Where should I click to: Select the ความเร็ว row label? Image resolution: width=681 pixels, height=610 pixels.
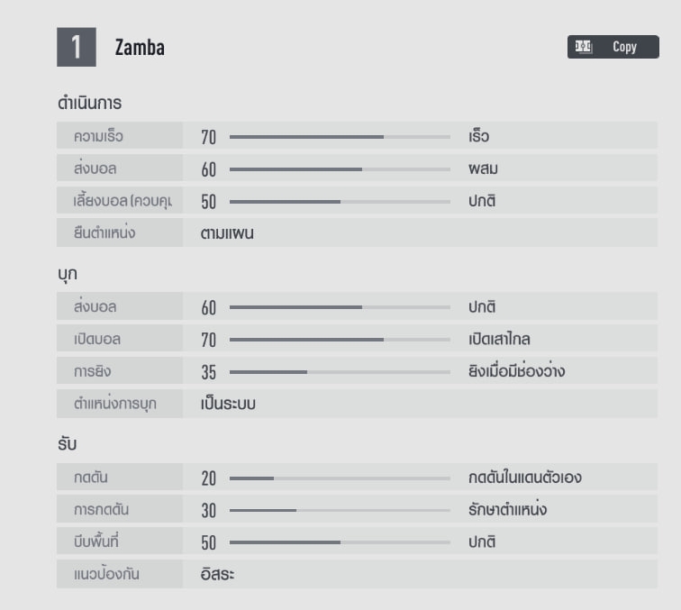99,137
